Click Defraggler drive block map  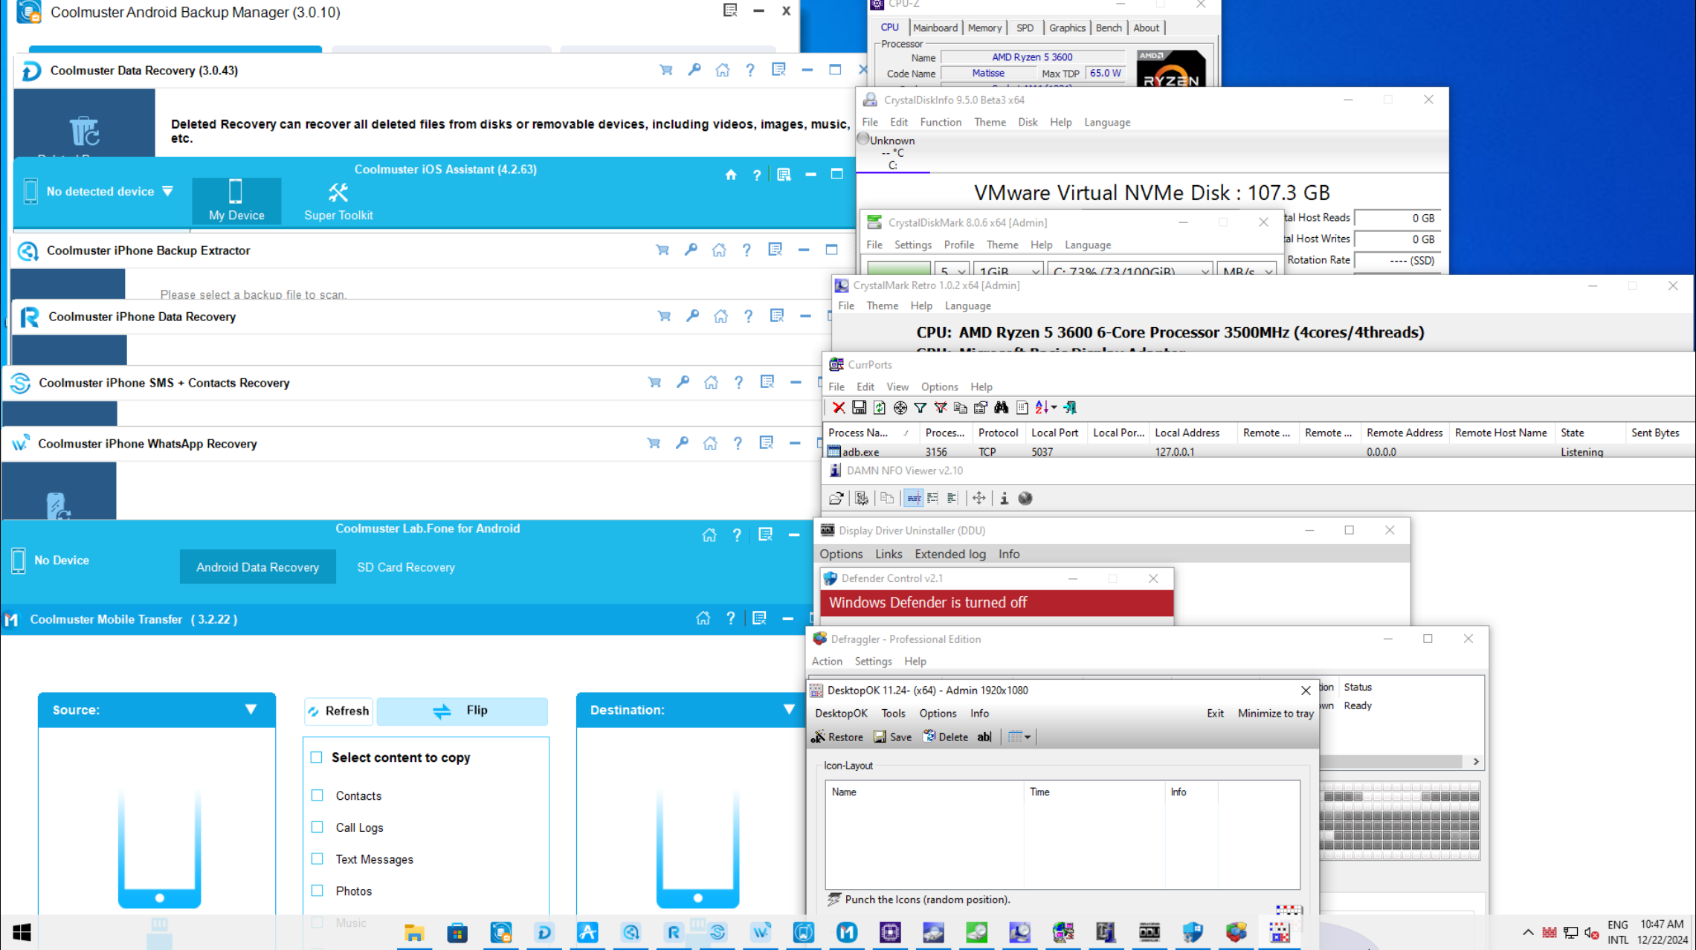pos(1400,821)
